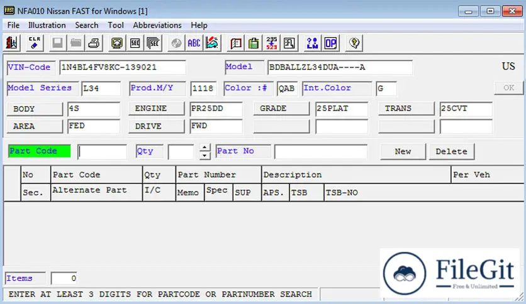Click the Model code input field

point(340,67)
